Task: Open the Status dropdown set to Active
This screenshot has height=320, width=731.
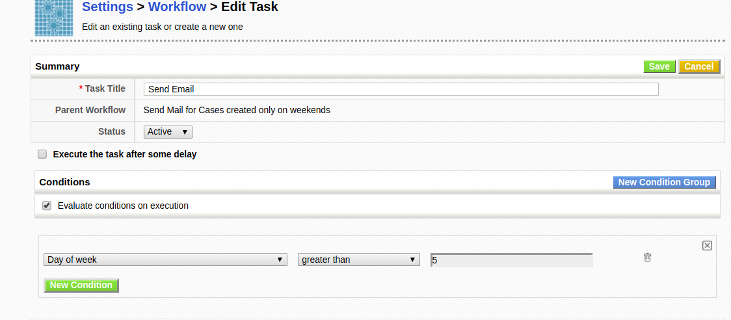Action: (168, 132)
